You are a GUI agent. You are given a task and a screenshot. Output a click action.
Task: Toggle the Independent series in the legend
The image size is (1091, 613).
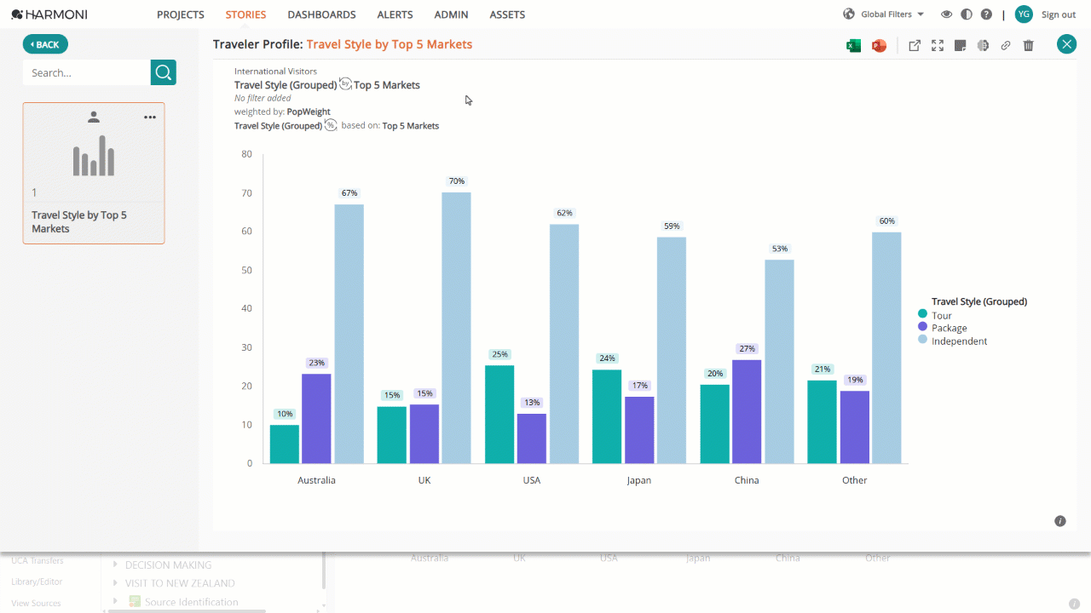[x=952, y=341]
